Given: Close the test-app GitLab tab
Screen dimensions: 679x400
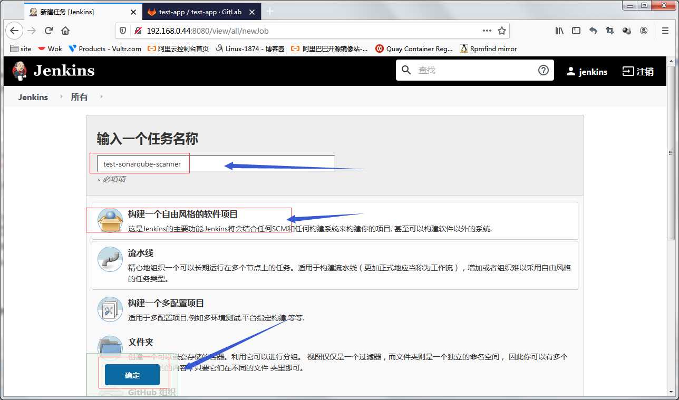Looking at the screenshot, I should (x=252, y=12).
